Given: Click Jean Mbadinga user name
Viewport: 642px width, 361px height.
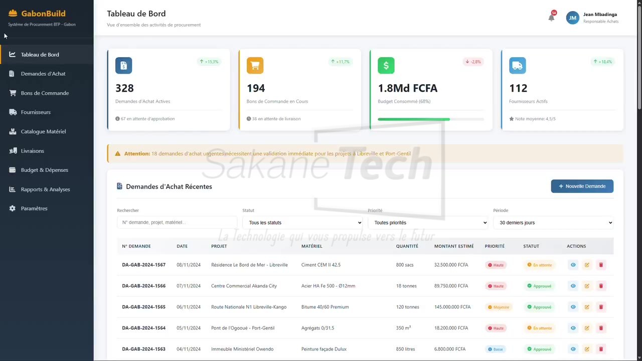Looking at the screenshot, I should coord(600,15).
